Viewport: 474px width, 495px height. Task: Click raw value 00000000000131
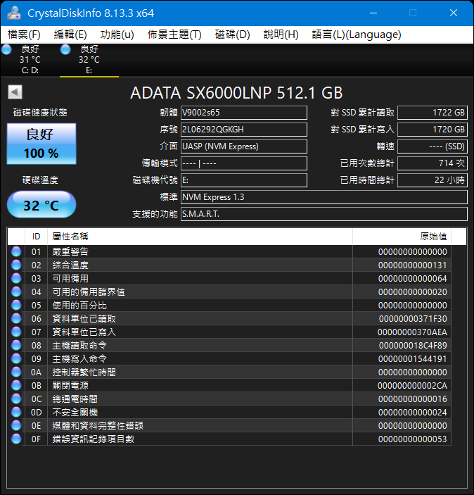[413, 265]
